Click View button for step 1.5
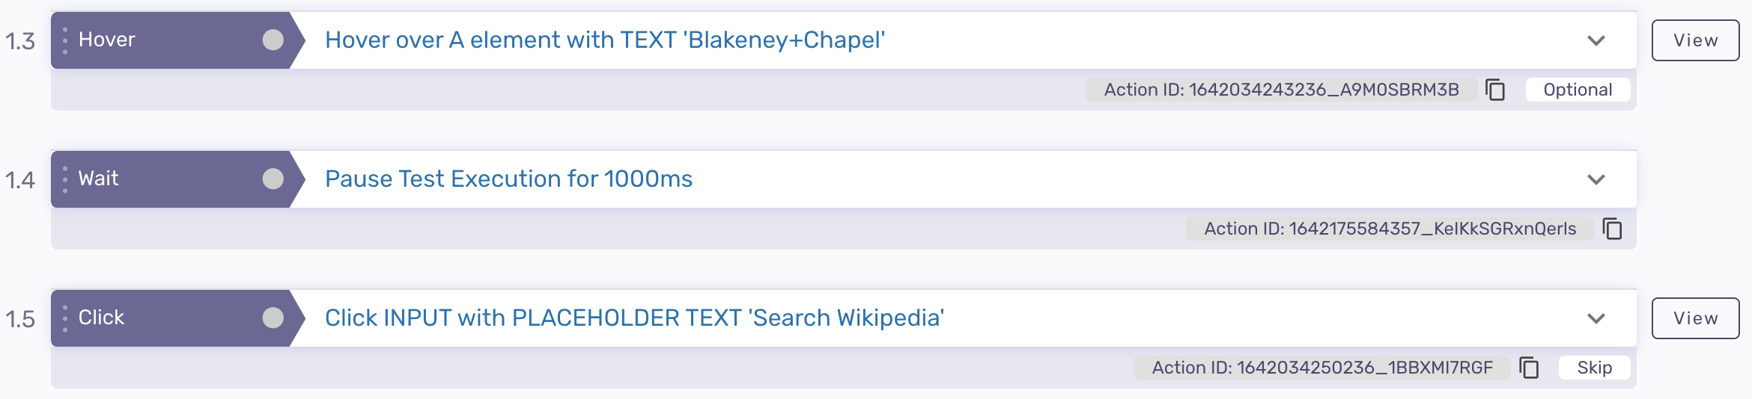This screenshot has width=1752, height=399. [1695, 318]
